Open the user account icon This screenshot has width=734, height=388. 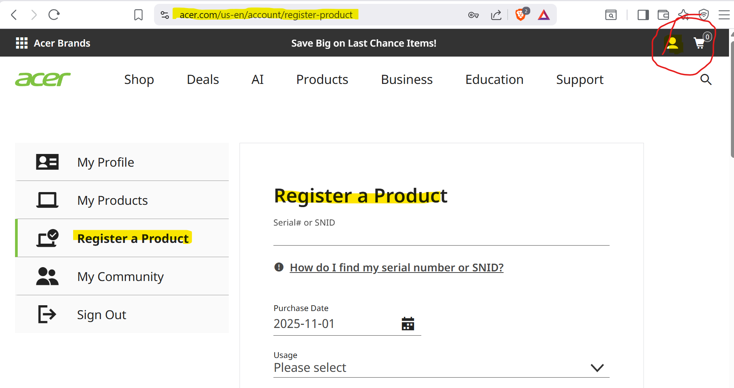[x=672, y=43]
